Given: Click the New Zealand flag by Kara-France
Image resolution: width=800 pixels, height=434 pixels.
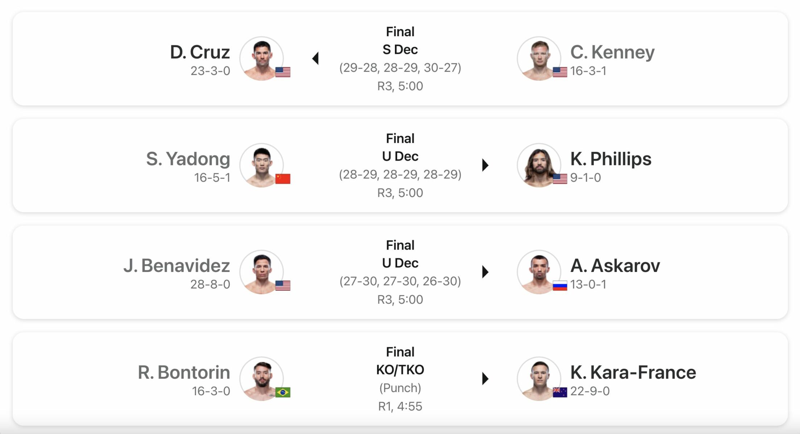Looking at the screenshot, I should [x=560, y=392].
